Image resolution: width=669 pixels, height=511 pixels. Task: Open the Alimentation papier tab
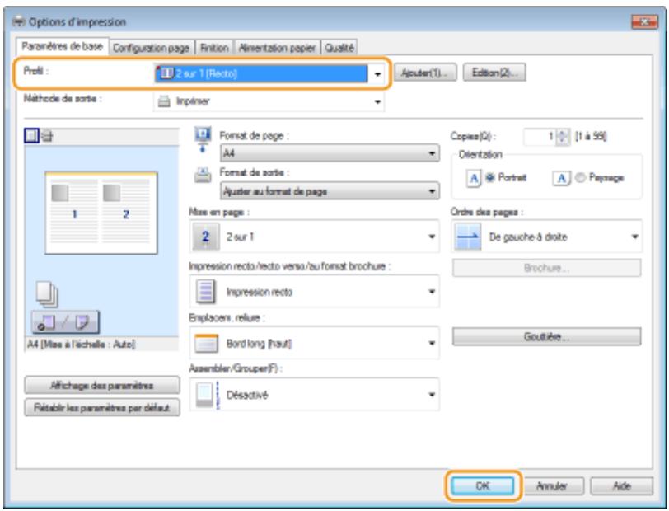pyautogui.click(x=277, y=48)
